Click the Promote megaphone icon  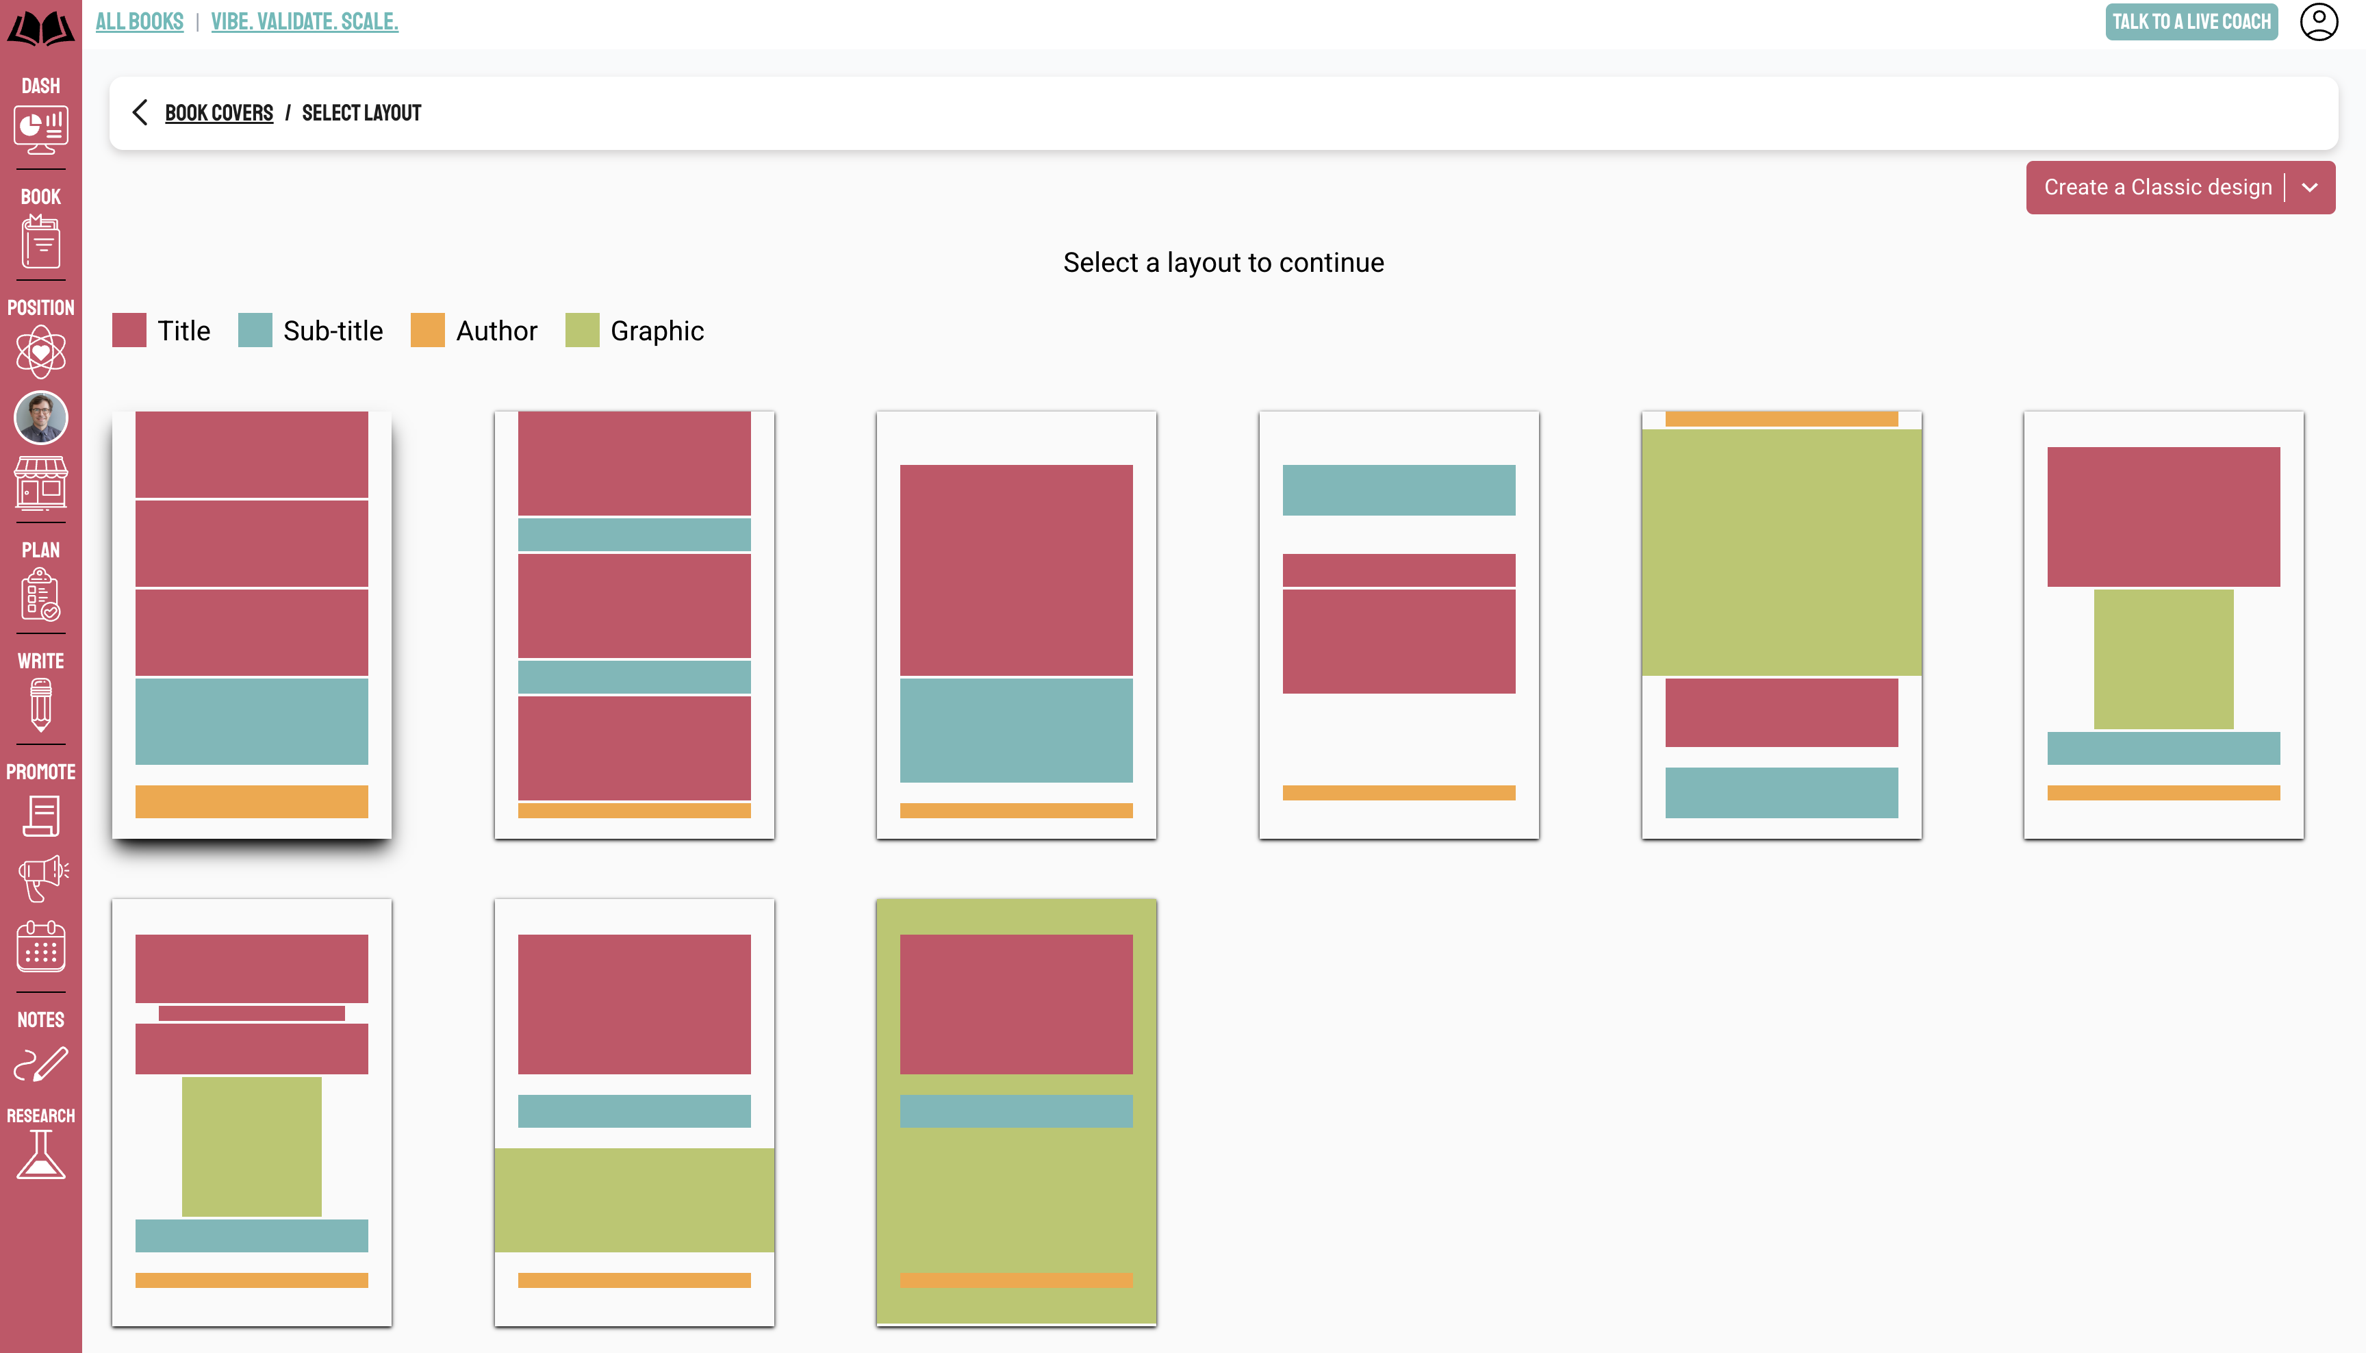41,877
